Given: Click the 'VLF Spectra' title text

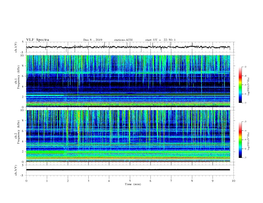Looking at the screenshot, I should 38,40.
